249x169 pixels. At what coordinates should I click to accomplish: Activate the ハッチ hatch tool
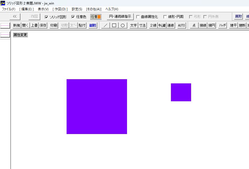(x=223, y=25)
